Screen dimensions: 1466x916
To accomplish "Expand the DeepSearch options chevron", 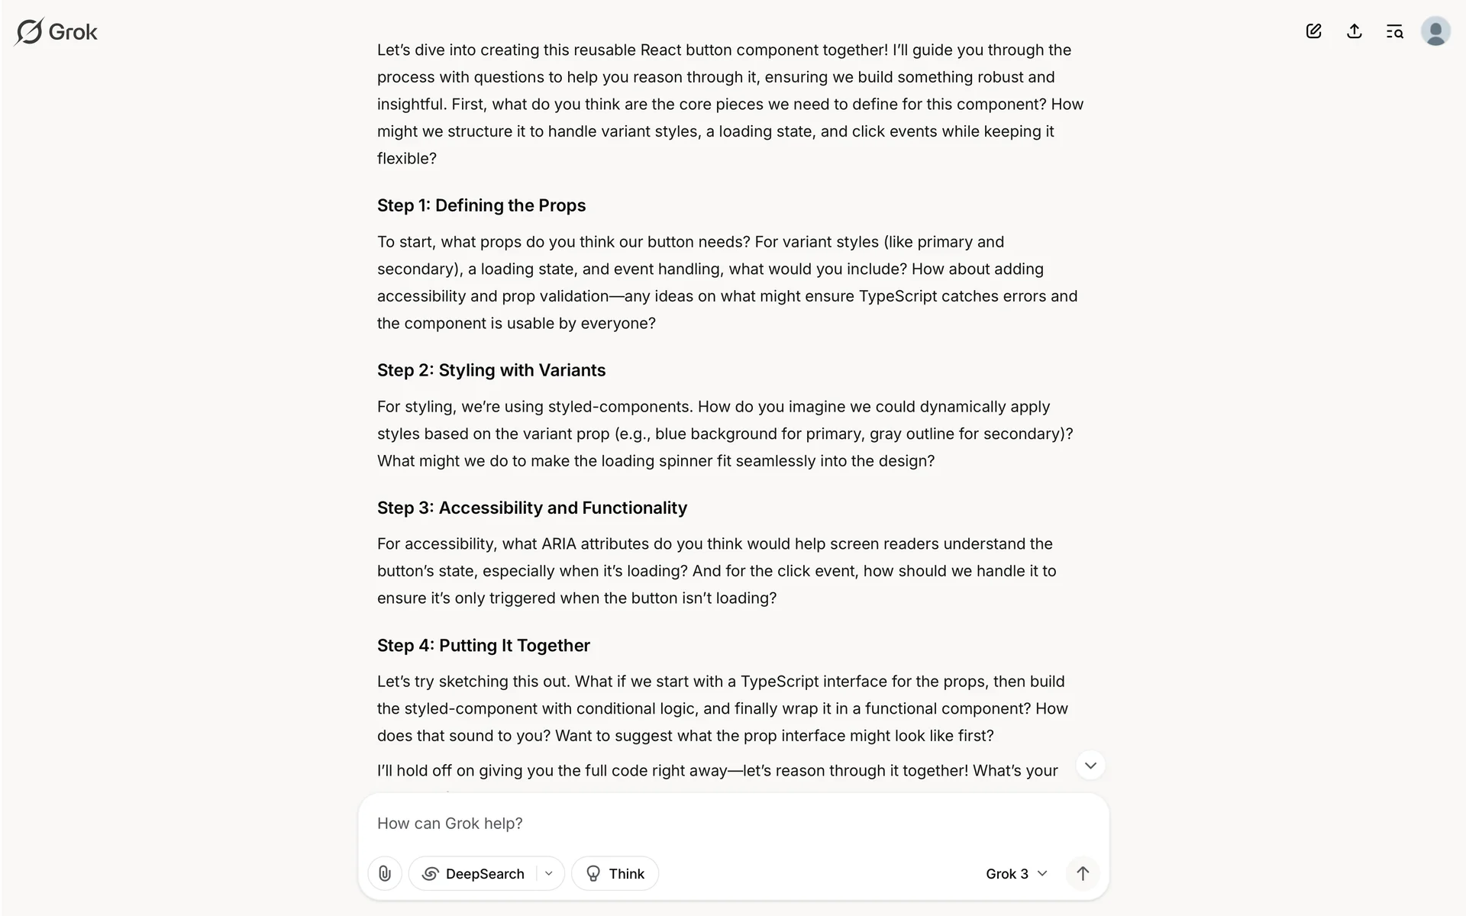I will coord(548,873).
